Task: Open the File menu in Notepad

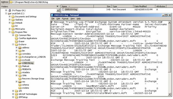Action: tap(53, 19)
